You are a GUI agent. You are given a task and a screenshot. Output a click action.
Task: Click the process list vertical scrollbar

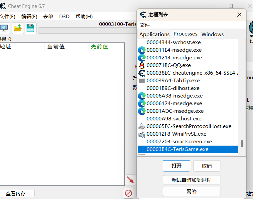coord(242,143)
